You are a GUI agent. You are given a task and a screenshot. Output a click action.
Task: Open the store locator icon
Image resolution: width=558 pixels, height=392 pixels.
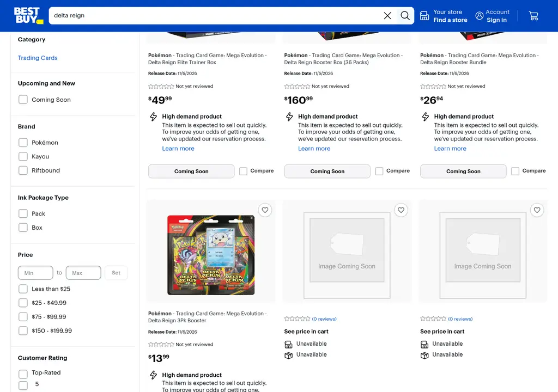point(424,16)
